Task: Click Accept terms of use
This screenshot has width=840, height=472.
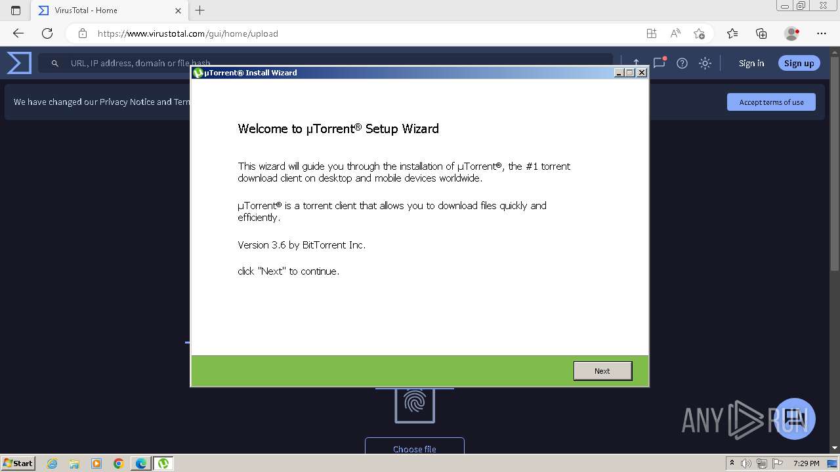Action: [x=771, y=102]
